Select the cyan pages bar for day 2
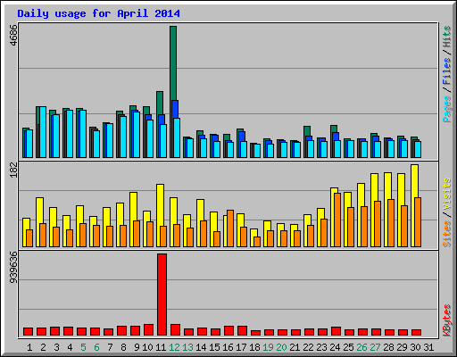 point(43,132)
